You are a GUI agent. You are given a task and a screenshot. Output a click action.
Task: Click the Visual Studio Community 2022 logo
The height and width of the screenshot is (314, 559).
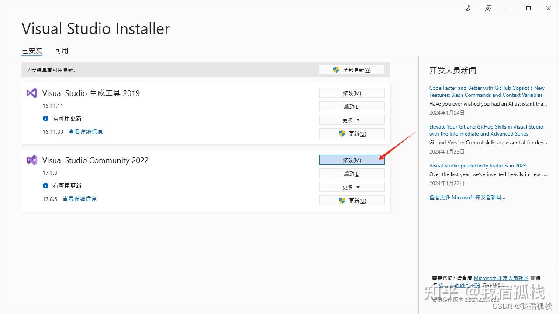pos(31,160)
